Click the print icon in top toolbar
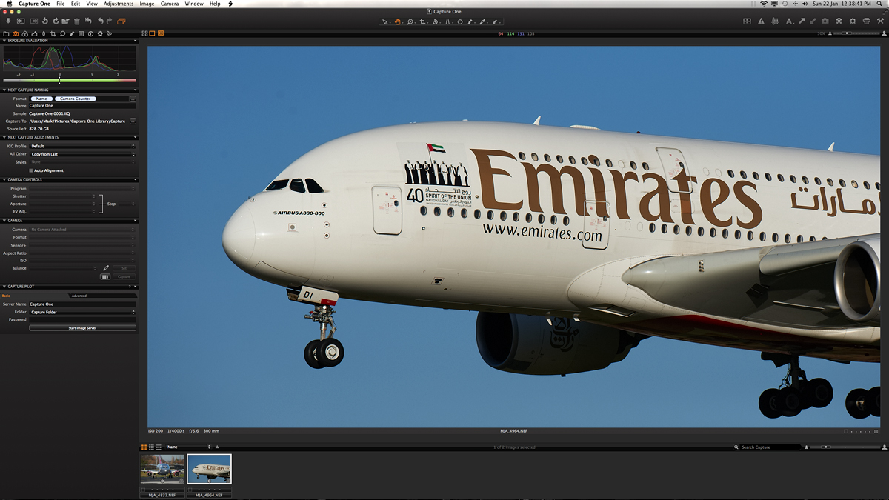This screenshot has height=500, width=889. click(867, 21)
